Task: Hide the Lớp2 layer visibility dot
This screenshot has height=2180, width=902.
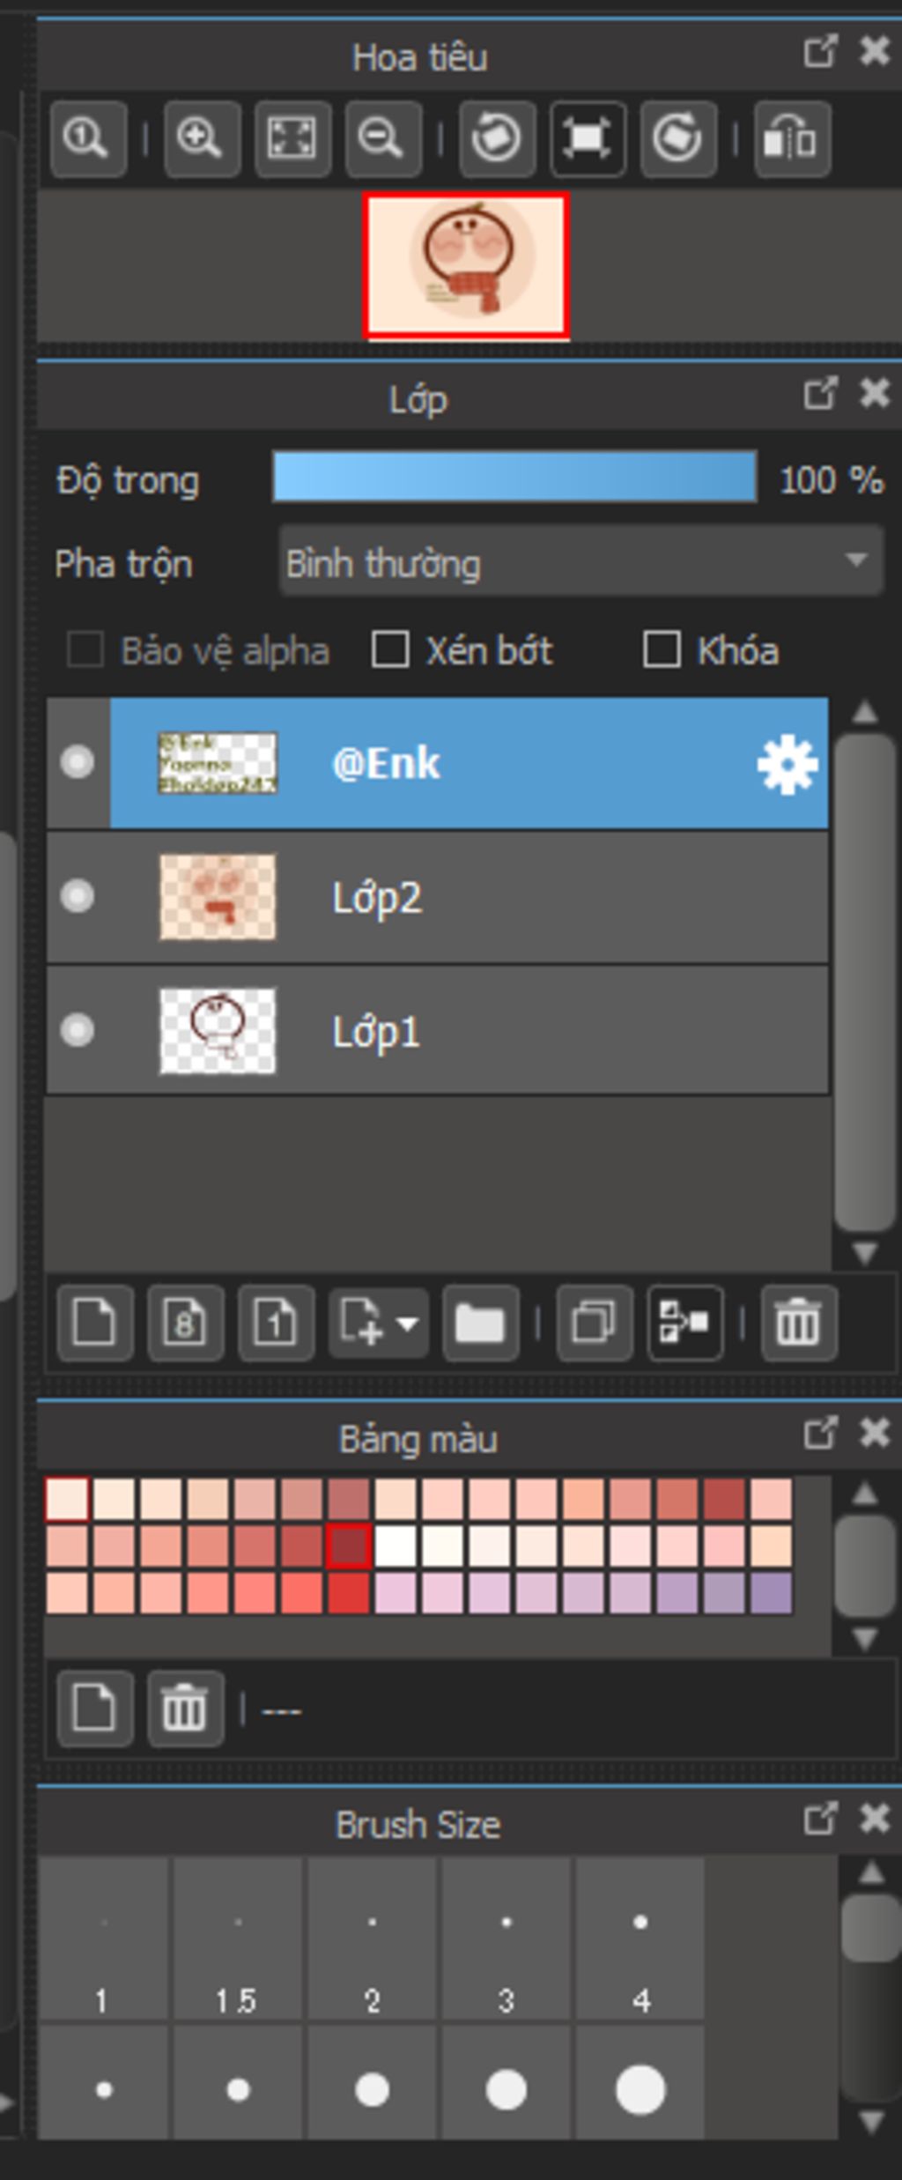Action: click(x=78, y=896)
